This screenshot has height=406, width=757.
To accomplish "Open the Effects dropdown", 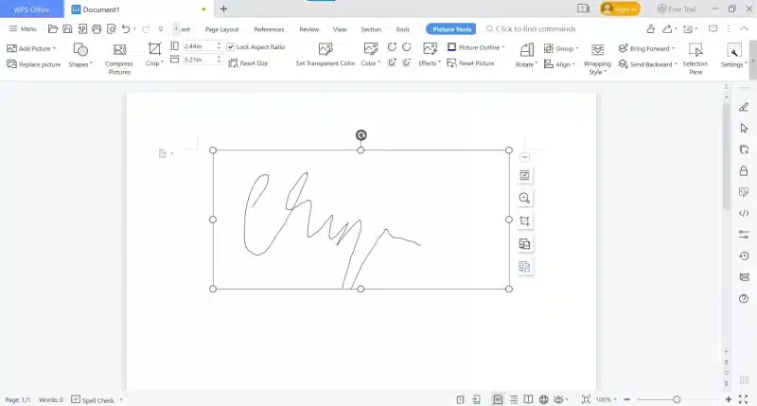I will click(430, 55).
